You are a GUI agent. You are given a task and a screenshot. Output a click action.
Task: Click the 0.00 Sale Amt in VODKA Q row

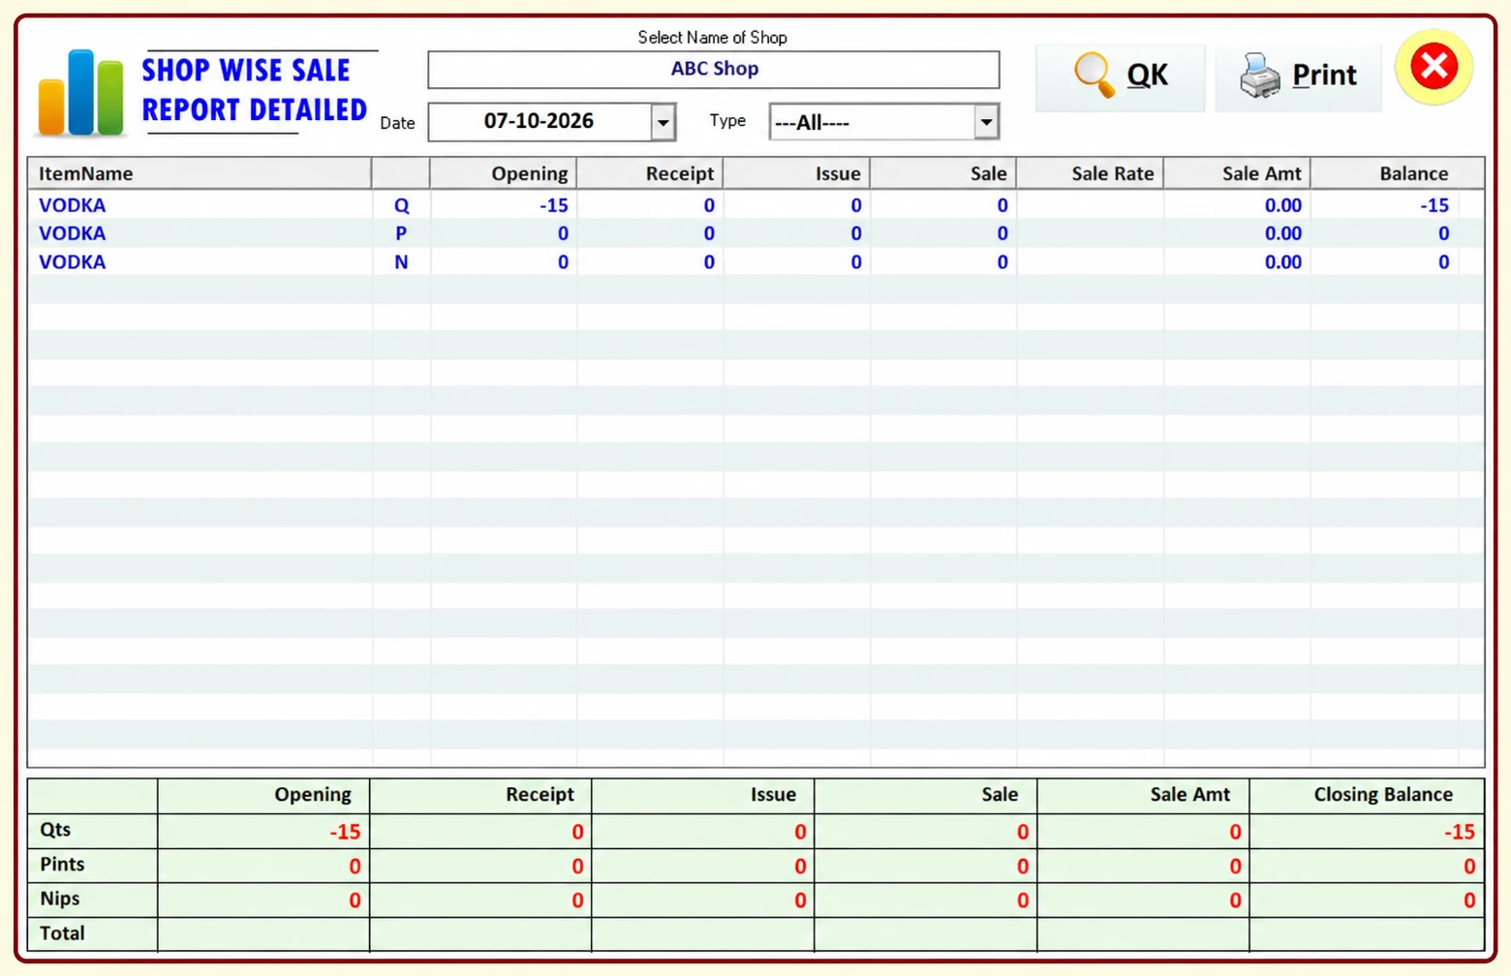(1283, 205)
